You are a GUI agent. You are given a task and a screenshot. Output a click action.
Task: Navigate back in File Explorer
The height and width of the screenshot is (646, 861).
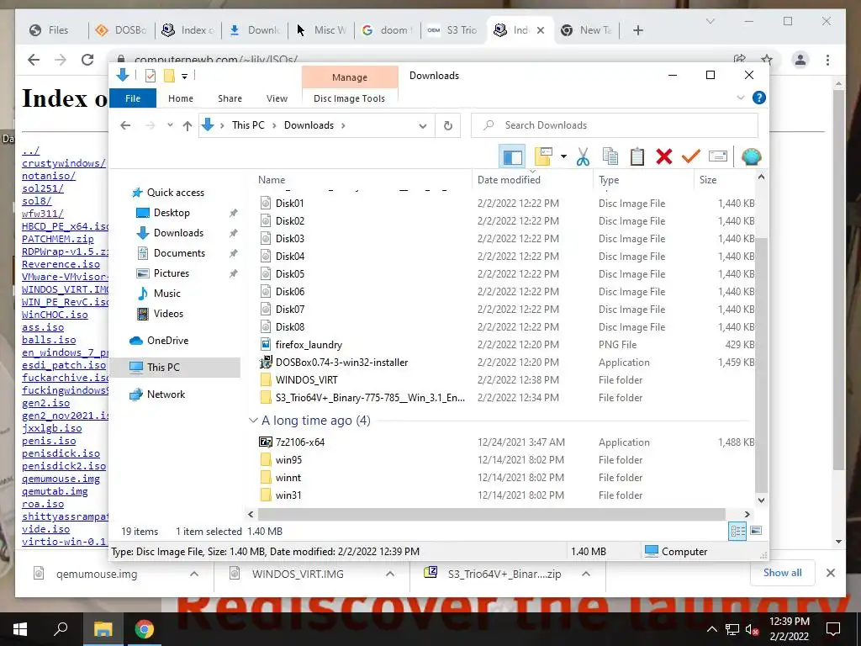coord(125,126)
